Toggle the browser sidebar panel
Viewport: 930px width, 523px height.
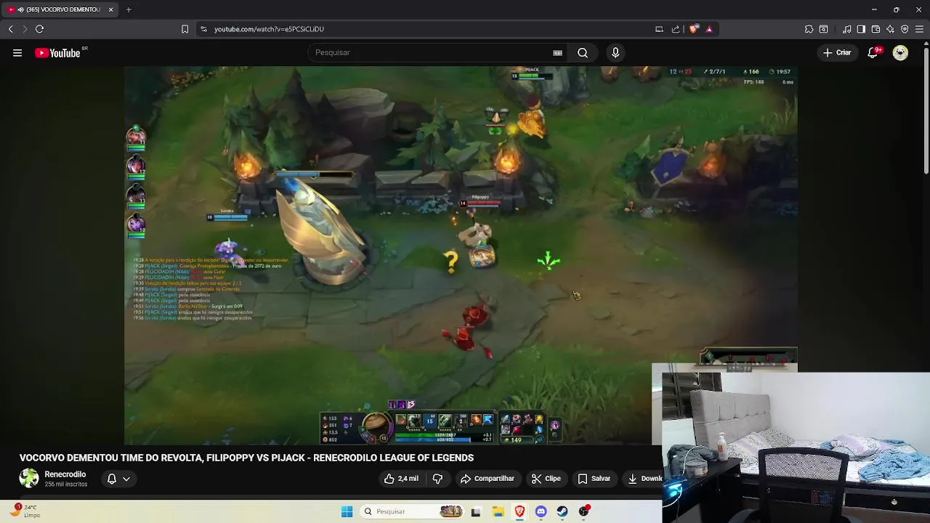(861, 29)
